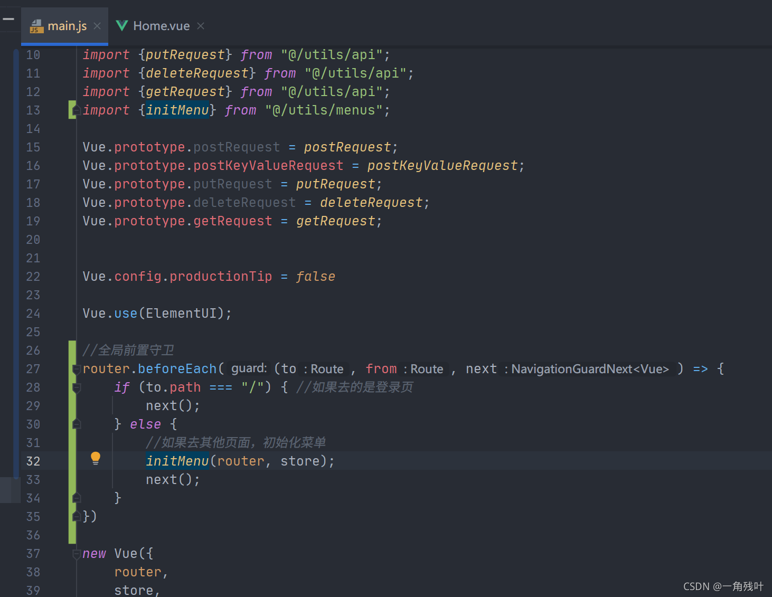Click the collapse minus icon at top-left
Viewport: 772px width, 597px height.
[x=8, y=19]
